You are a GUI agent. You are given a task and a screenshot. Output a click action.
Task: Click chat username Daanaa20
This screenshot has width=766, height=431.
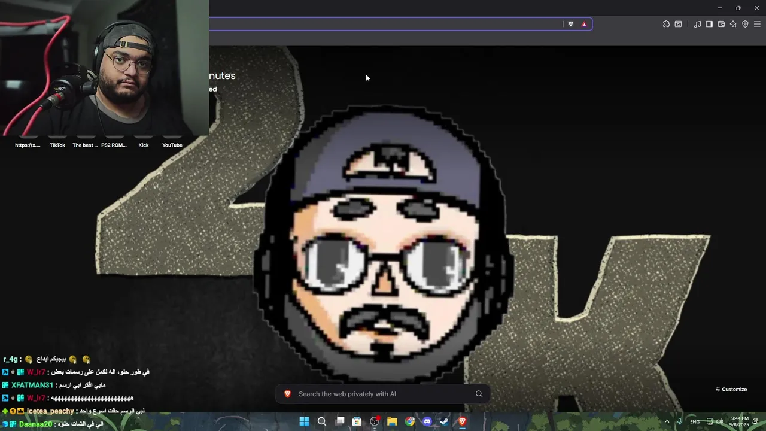coord(36,424)
